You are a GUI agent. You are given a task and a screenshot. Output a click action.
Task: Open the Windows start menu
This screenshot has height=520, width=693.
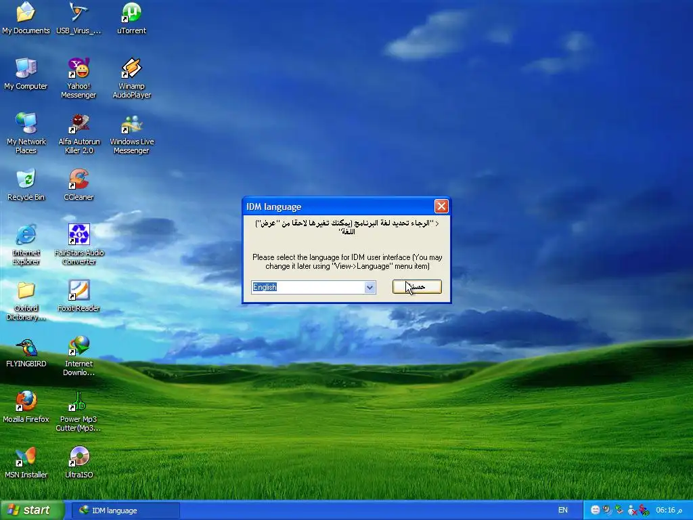[32, 511]
